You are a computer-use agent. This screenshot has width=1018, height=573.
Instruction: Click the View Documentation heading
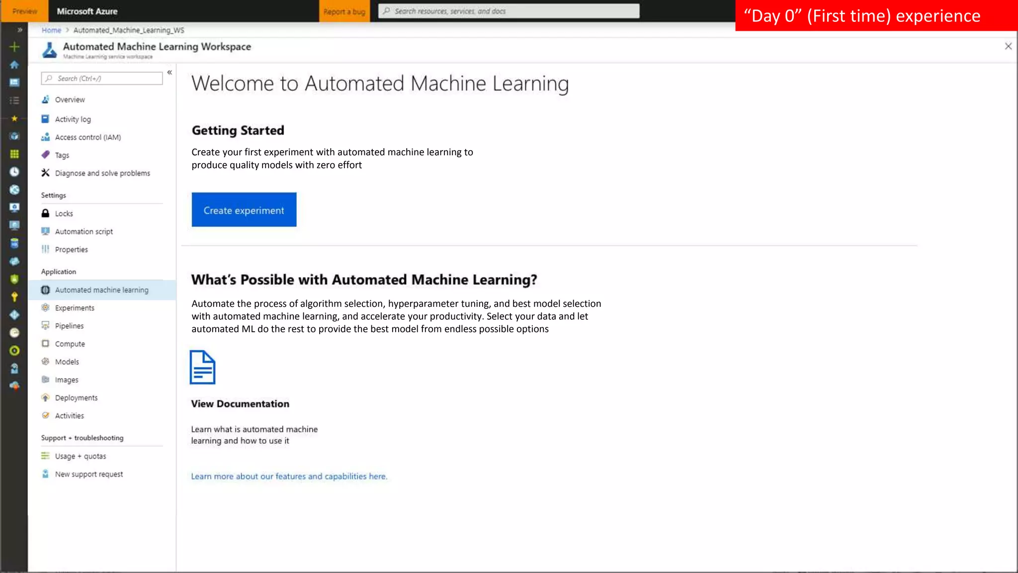click(240, 403)
